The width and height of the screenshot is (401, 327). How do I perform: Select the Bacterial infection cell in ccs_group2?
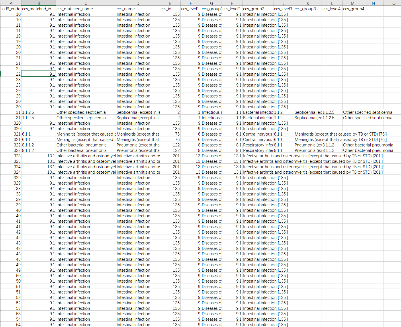pyautogui.click(x=258, y=112)
